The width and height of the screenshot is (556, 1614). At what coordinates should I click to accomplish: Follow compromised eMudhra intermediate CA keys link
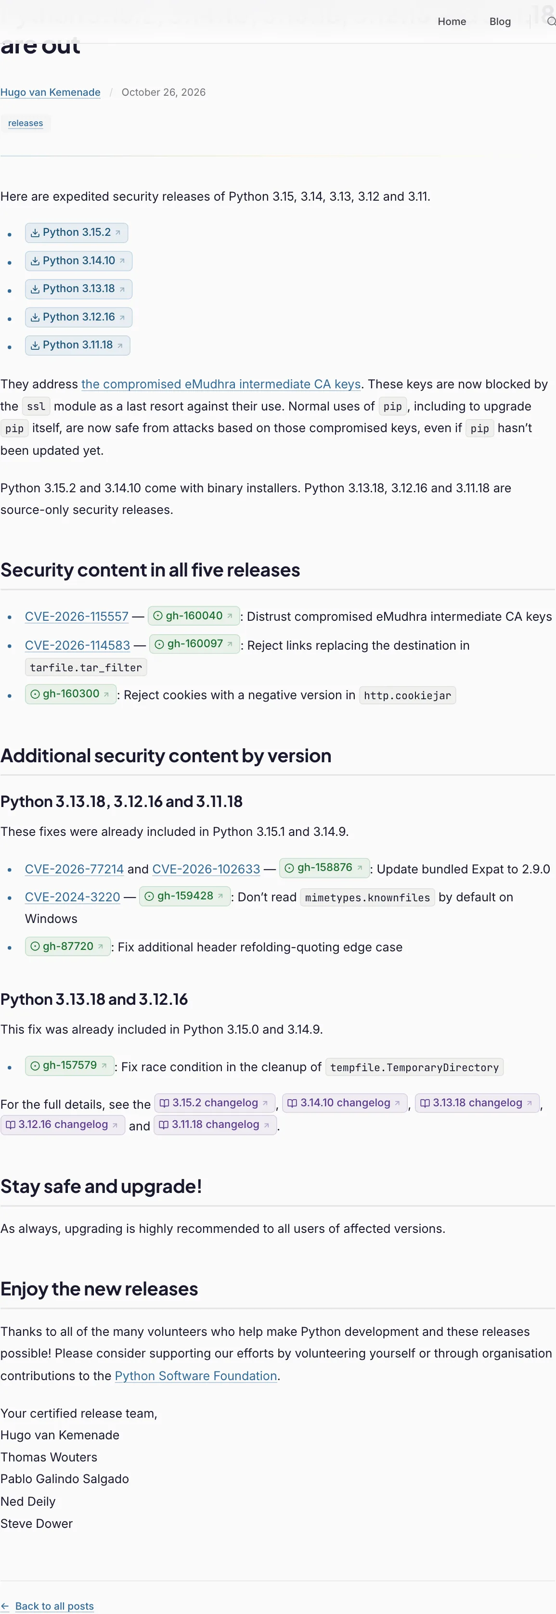[x=220, y=384]
